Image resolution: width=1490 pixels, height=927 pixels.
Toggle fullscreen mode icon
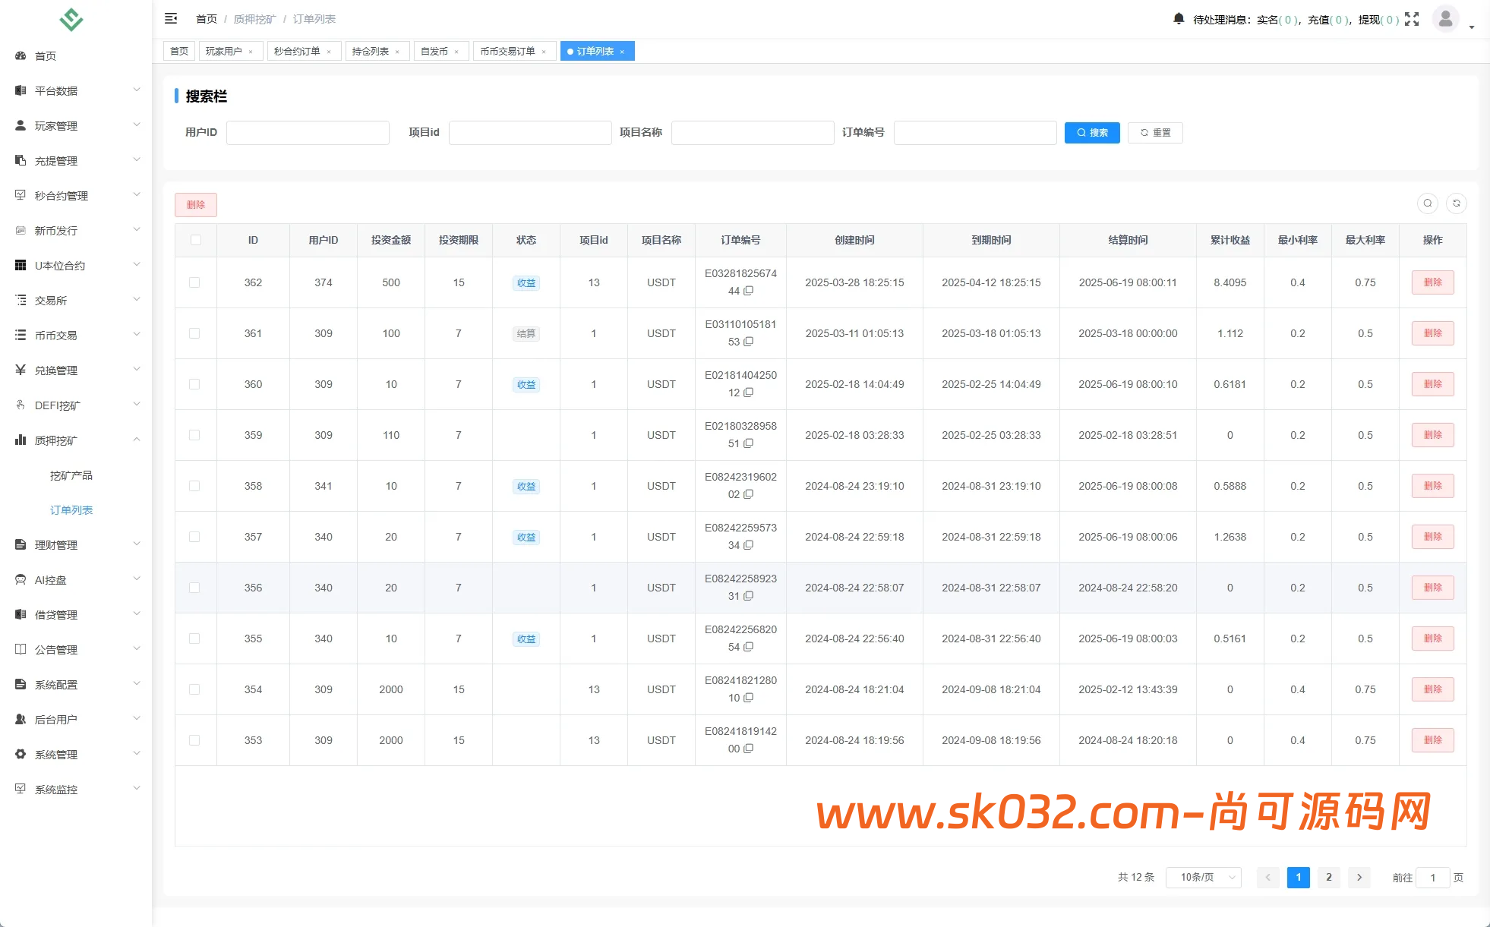coord(1412,19)
